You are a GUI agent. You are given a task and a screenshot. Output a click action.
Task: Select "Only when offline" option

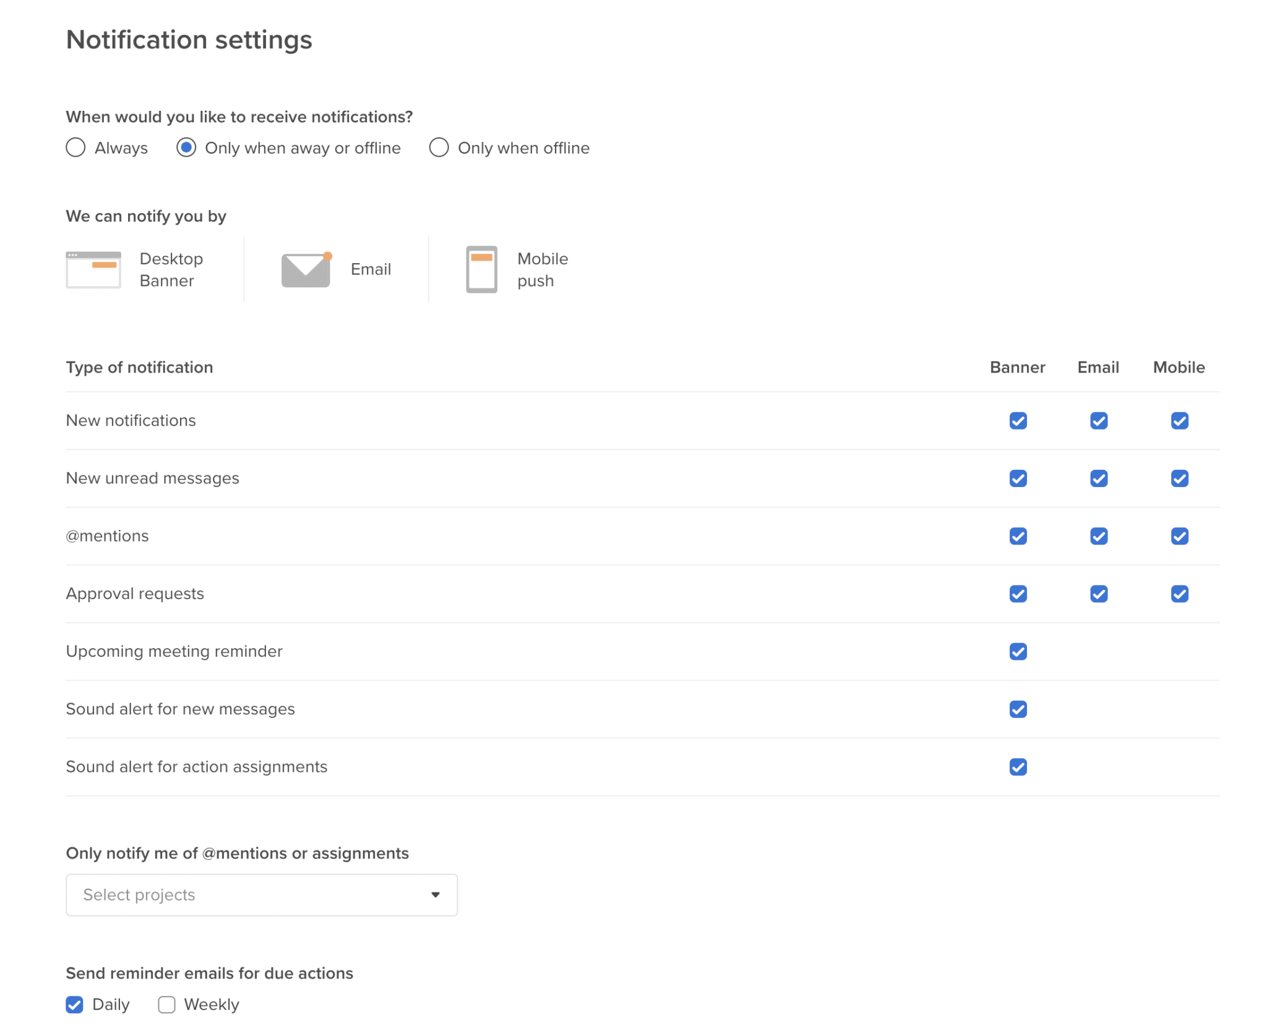click(439, 147)
